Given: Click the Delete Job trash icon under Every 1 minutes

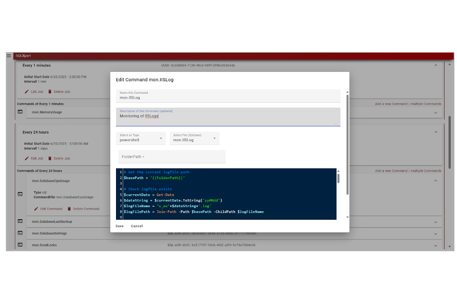Looking at the screenshot, I should pyautogui.click(x=50, y=92).
